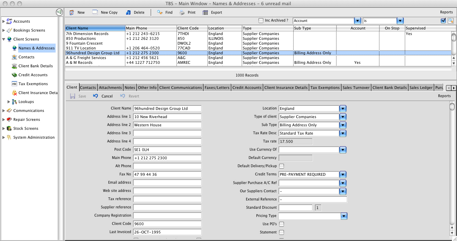Image resolution: width=457 pixels, height=241 pixels.
Task: Toggle the checked box beside filter magnifier
Action: click(x=443, y=21)
